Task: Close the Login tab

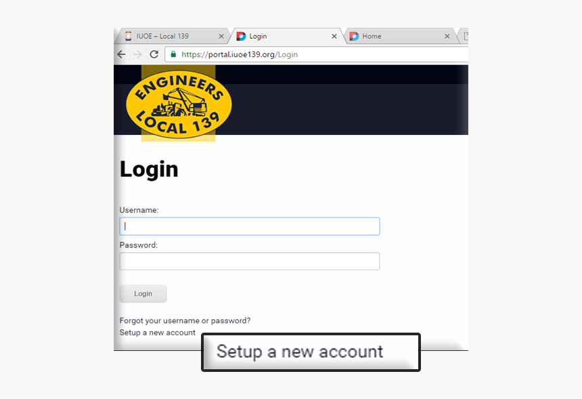Action: tap(334, 37)
